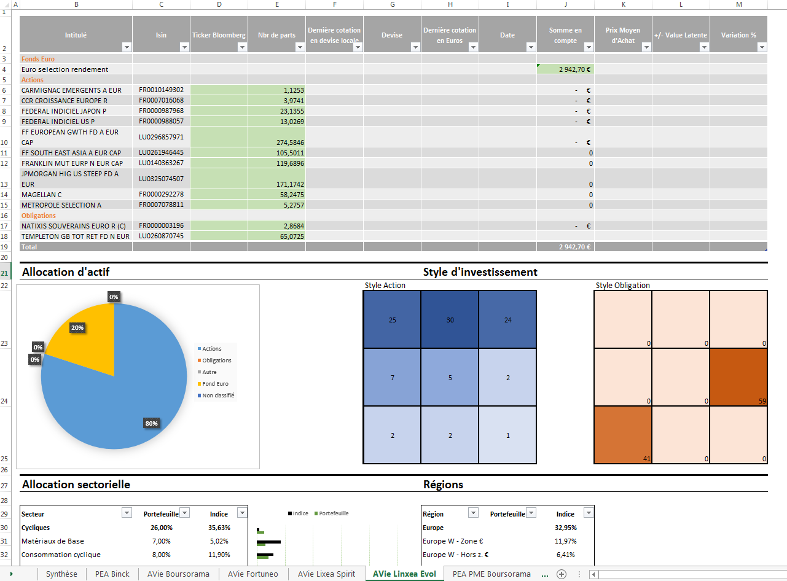Select the Euro selection rendement amount 2 942,70 €

(565, 69)
